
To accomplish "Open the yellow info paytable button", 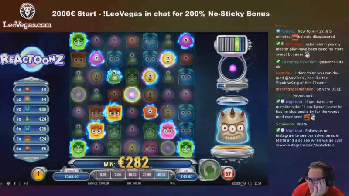I will click(38, 174).
